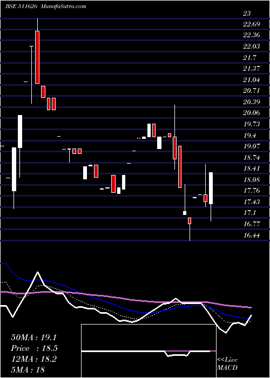Click the 19.4 price axis label

point(249,136)
